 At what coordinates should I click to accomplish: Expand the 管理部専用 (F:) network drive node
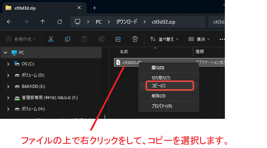(8, 98)
